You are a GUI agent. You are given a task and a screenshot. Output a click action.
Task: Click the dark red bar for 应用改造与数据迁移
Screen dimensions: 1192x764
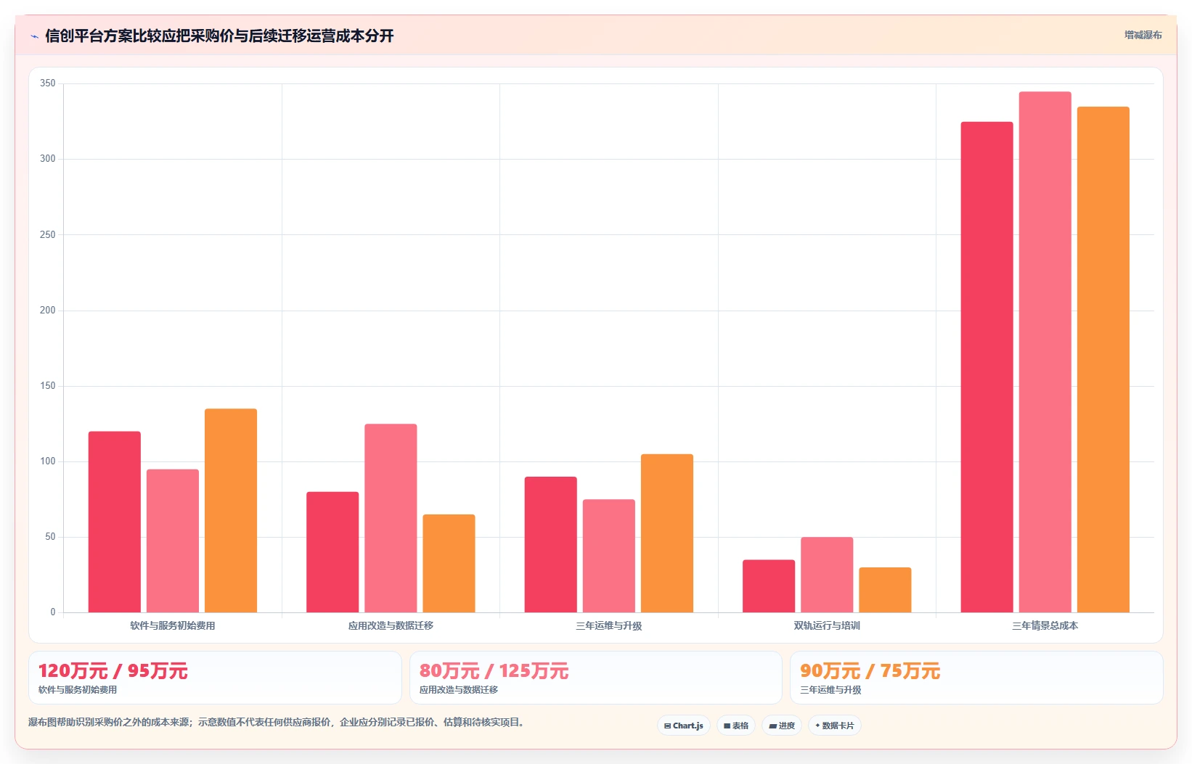(x=332, y=552)
